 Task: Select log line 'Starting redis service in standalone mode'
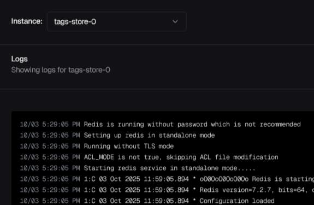(x=138, y=168)
